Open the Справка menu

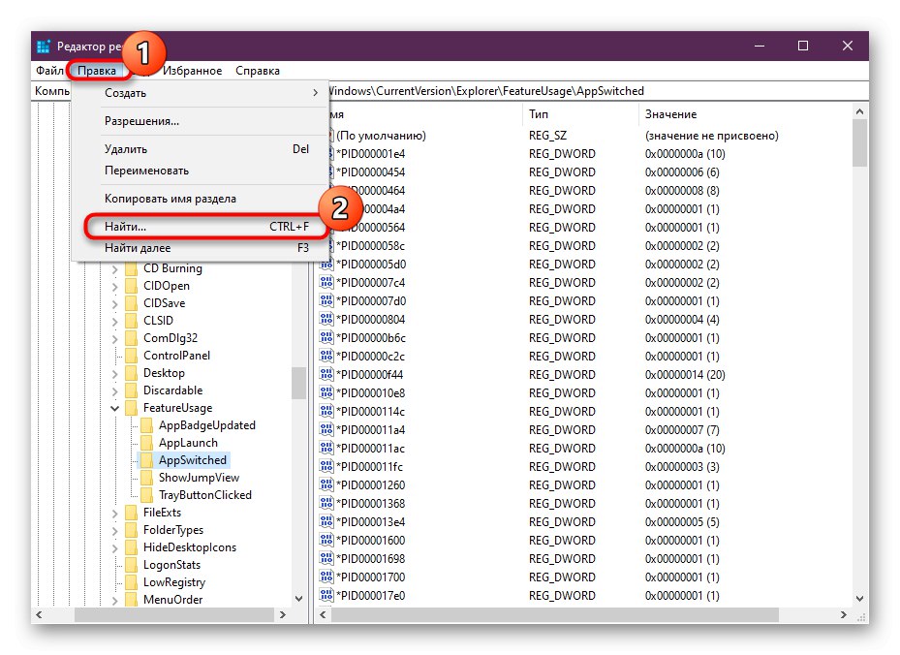point(258,71)
